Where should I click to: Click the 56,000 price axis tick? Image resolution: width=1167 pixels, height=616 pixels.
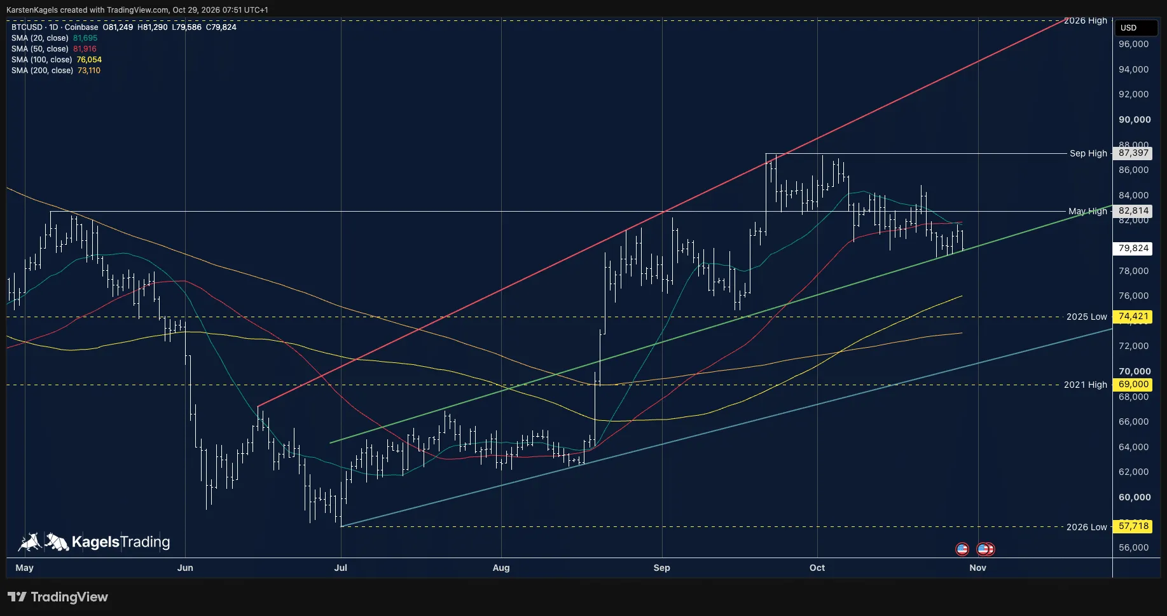(x=1133, y=547)
